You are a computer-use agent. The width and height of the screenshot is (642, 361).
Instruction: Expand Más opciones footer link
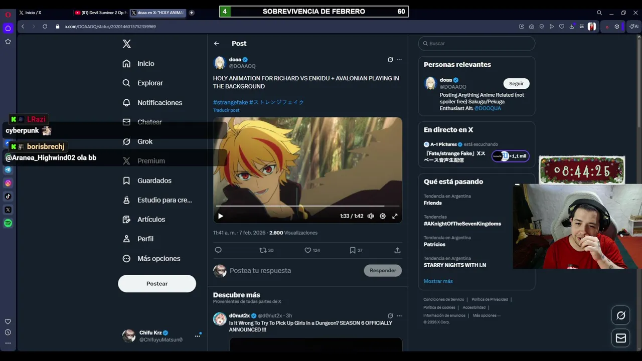487,315
